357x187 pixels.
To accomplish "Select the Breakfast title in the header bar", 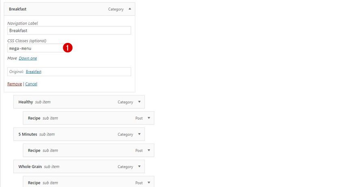I will click(x=18, y=9).
